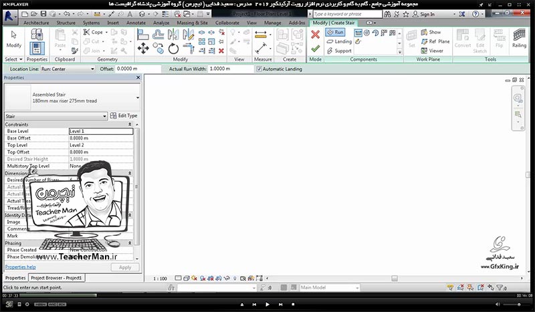This screenshot has width=535, height=312.
Task: Expand the Components gallery more arrow
Action: click(x=399, y=52)
